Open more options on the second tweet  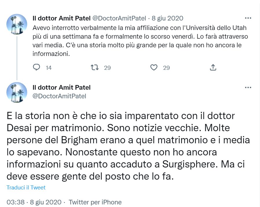tap(248, 87)
